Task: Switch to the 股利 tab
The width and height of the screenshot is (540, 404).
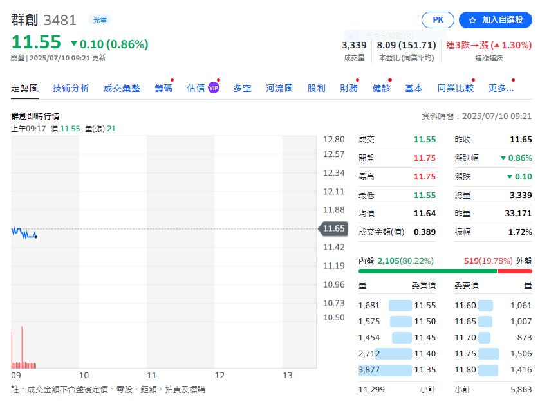Action: [317, 88]
